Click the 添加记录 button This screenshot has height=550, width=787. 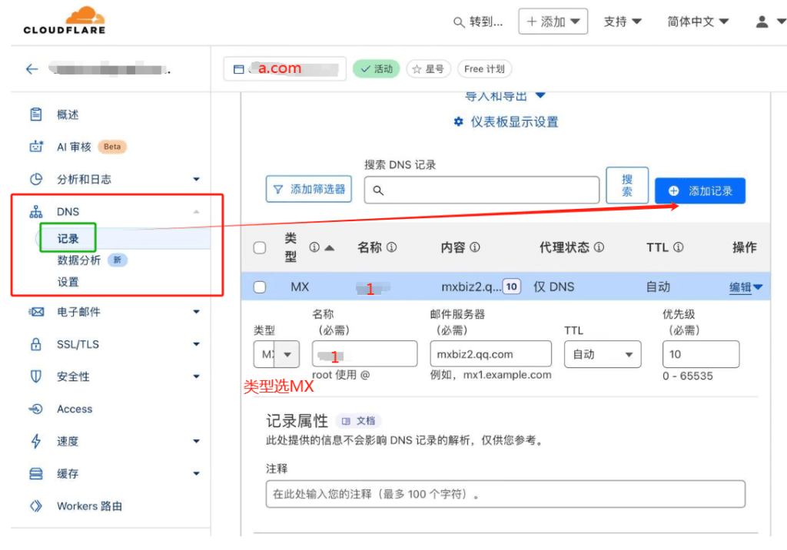(699, 191)
